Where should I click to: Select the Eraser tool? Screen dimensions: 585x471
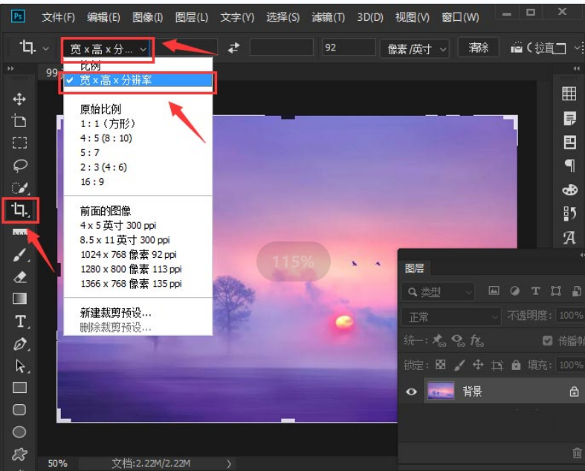pyautogui.click(x=19, y=277)
